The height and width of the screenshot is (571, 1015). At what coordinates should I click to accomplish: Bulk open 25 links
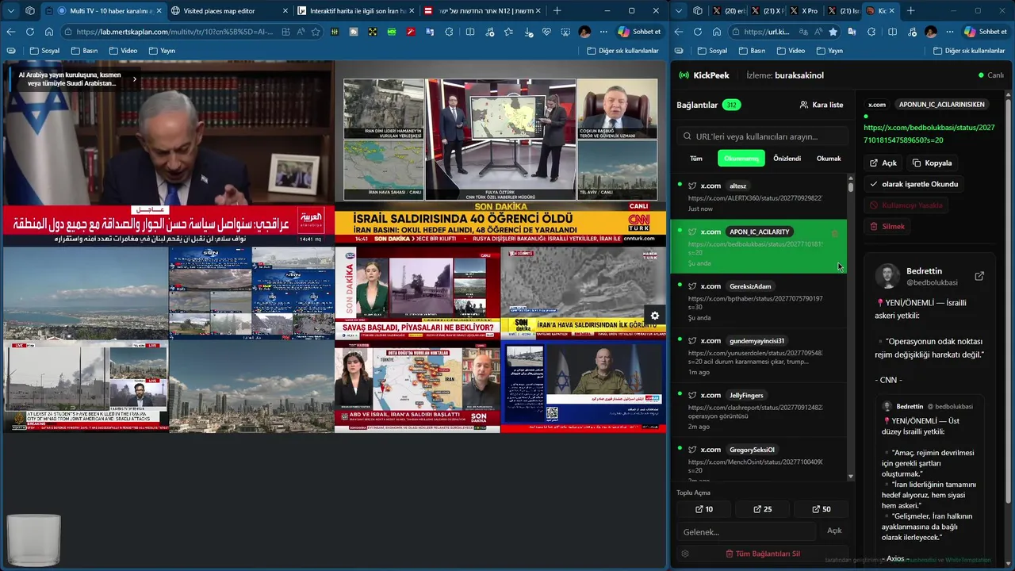[762, 509]
